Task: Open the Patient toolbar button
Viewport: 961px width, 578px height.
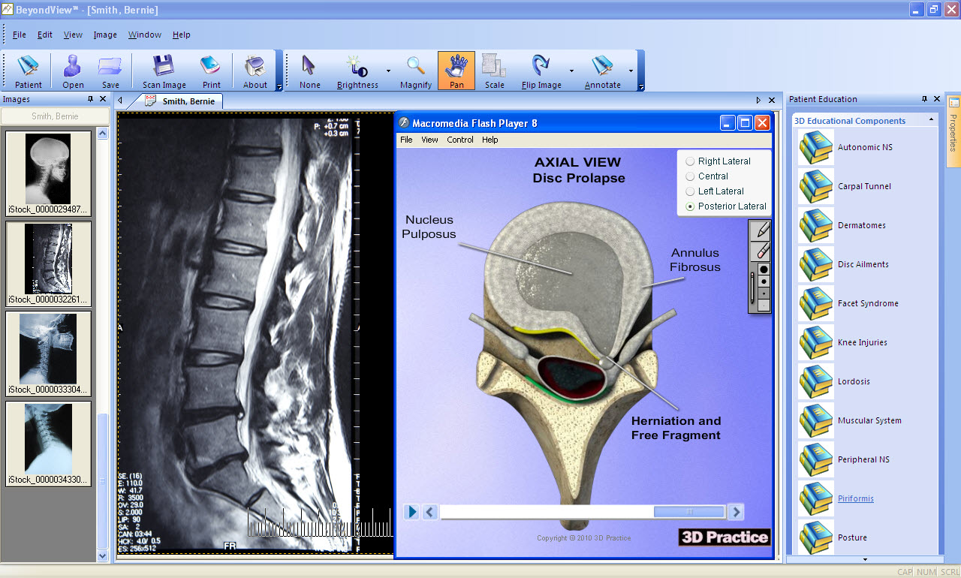Action: 29,72
